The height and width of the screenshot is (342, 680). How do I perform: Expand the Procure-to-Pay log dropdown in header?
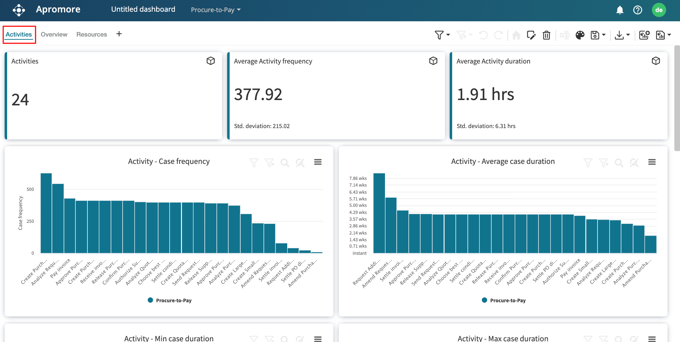pyautogui.click(x=216, y=10)
